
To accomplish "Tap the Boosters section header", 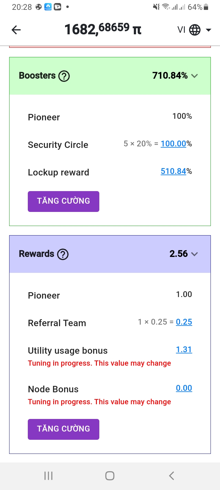I will [110, 76].
